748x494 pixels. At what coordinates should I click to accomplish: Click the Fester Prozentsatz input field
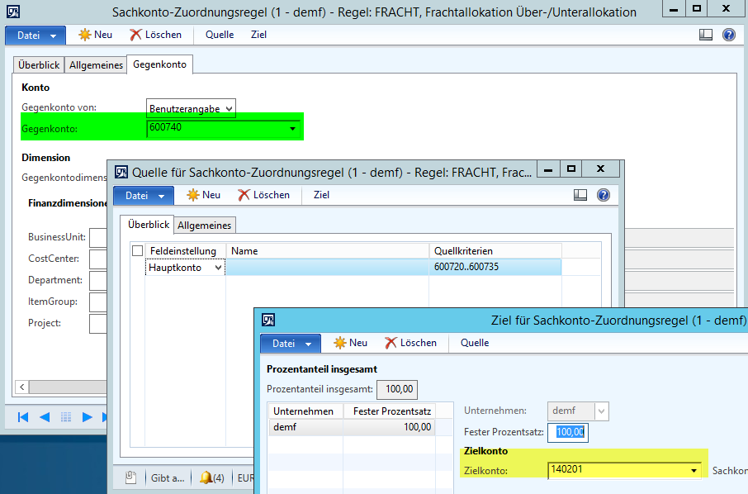(568, 431)
